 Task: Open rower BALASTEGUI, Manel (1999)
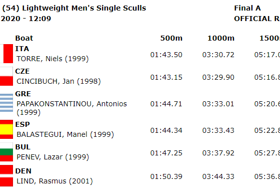coord(65,134)
